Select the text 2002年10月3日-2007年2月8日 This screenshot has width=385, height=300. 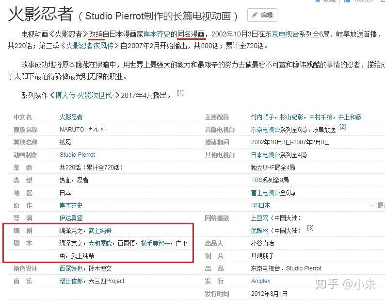(290, 142)
